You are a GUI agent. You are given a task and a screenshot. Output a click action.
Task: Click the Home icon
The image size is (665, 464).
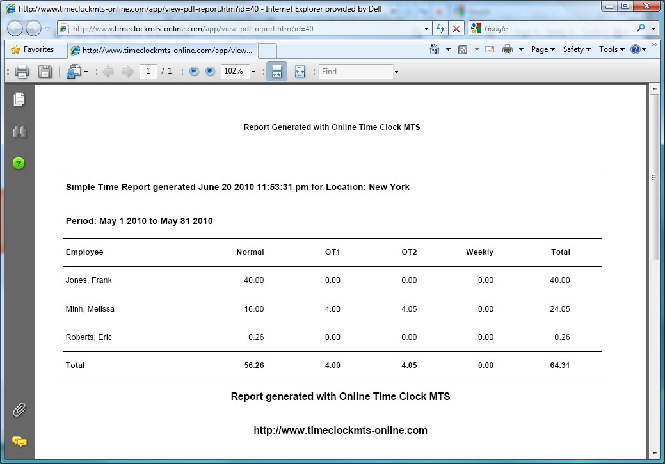click(435, 49)
